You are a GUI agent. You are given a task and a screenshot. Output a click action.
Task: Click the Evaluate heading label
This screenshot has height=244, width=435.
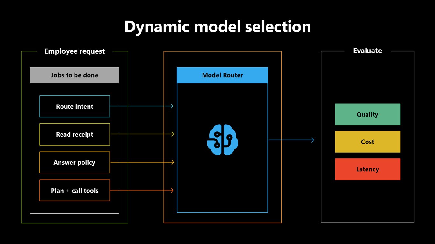point(367,51)
